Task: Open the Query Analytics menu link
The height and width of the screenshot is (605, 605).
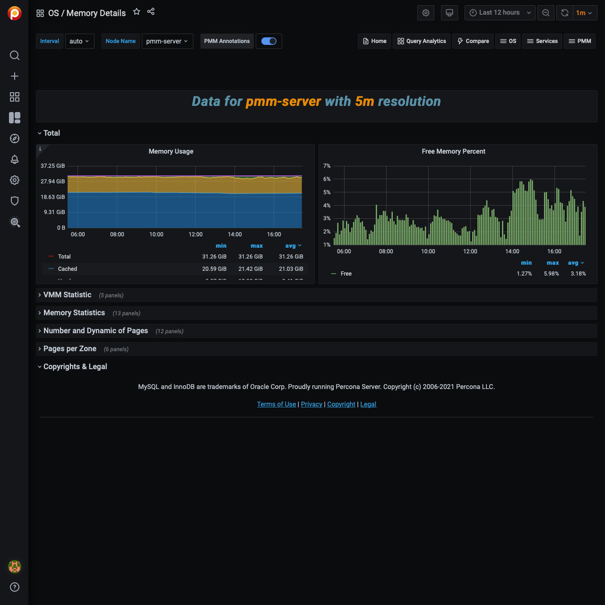Action: tap(422, 41)
